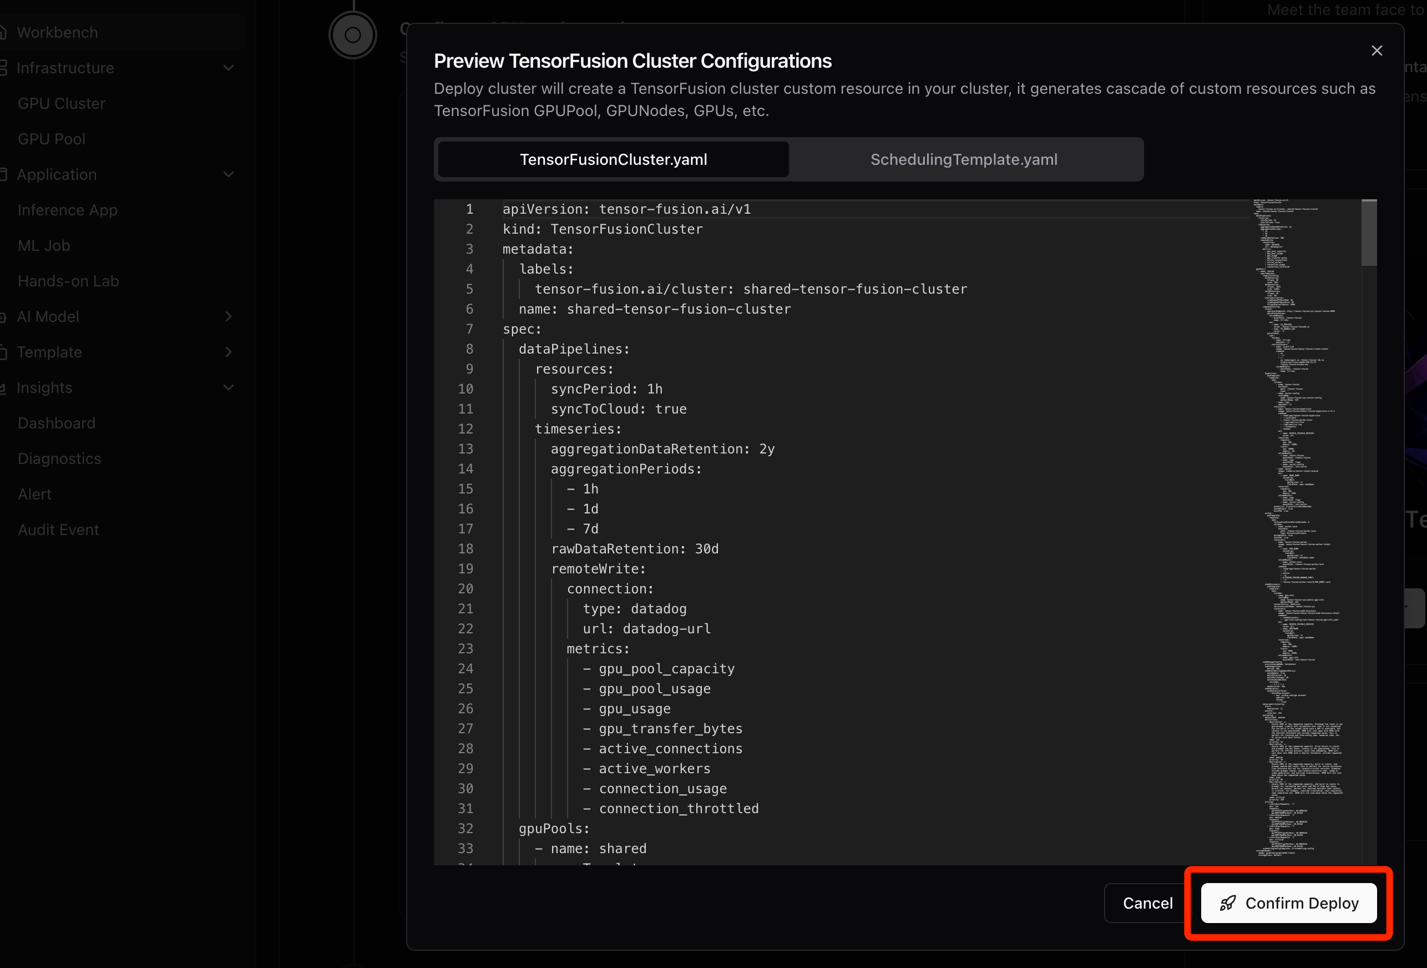Click the Insights sidebar icon
The width and height of the screenshot is (1427, 968).
click(2, 387)
